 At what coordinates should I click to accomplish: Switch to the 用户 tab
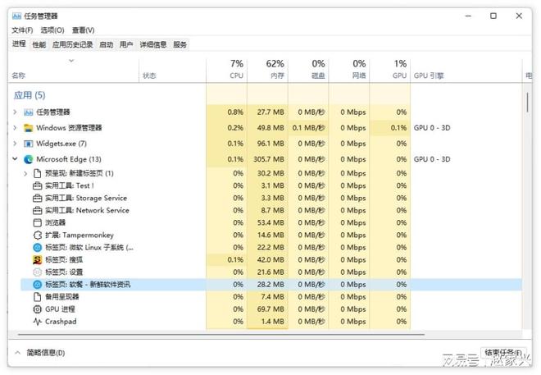coord(126,44)
